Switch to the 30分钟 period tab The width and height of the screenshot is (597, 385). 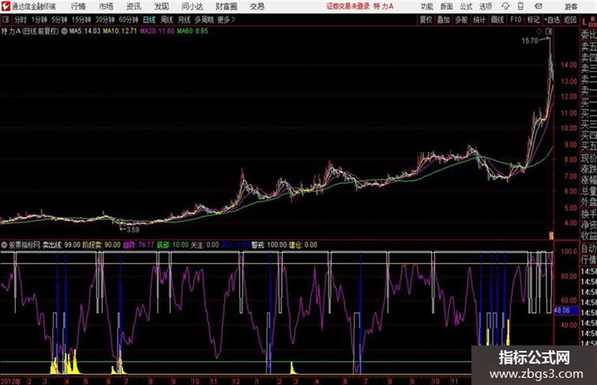point(105,20)
